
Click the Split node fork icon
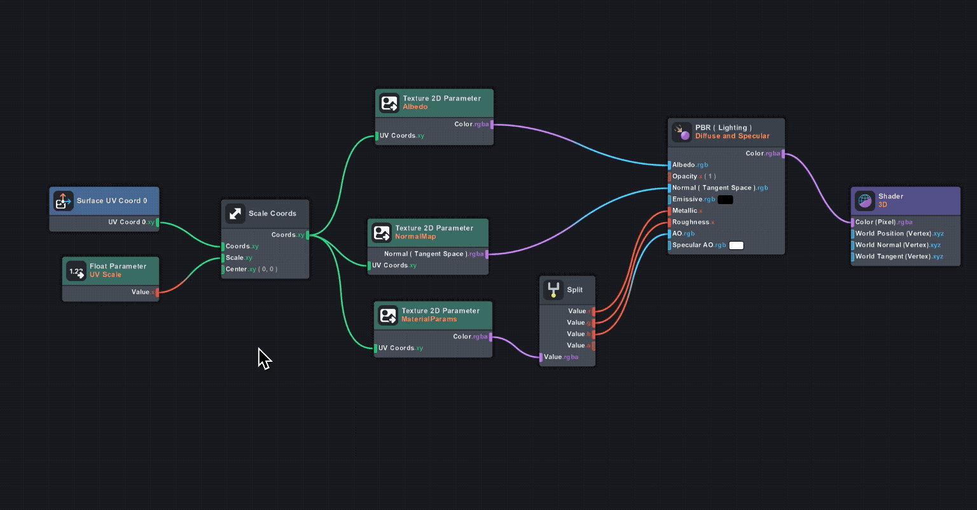coord(553,290)
